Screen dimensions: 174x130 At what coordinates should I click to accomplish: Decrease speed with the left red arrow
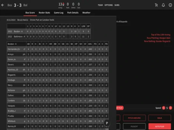click(164, 108)
